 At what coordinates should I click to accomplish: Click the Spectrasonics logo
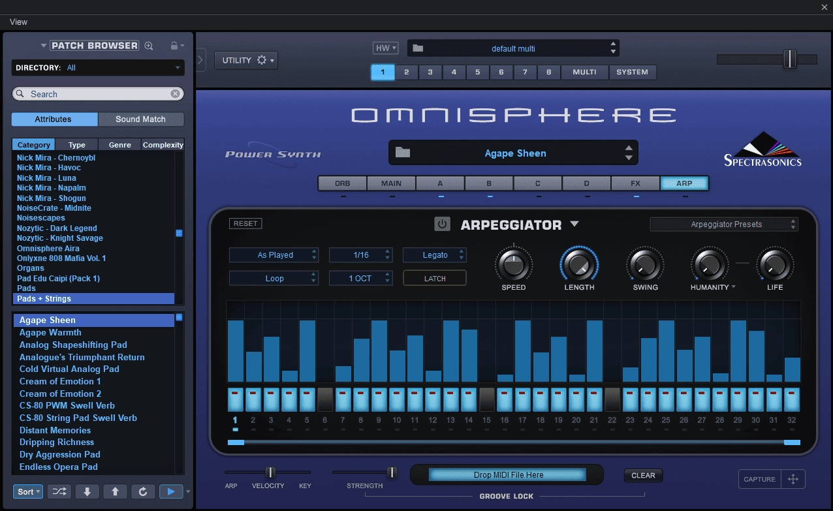pyautogui.click(x=762, y=149)
